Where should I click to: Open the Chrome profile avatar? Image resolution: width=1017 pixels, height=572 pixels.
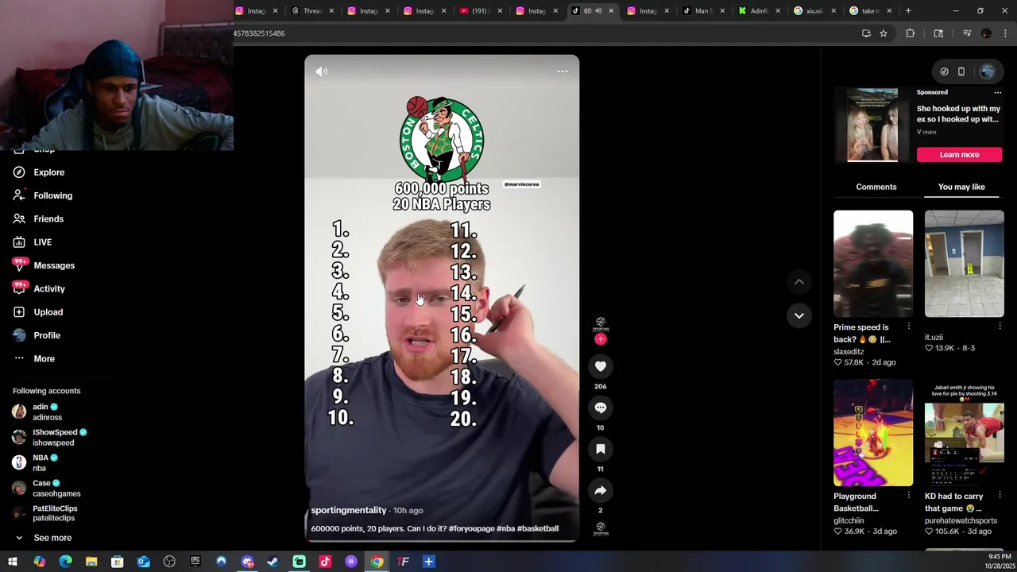coord(986,33)
